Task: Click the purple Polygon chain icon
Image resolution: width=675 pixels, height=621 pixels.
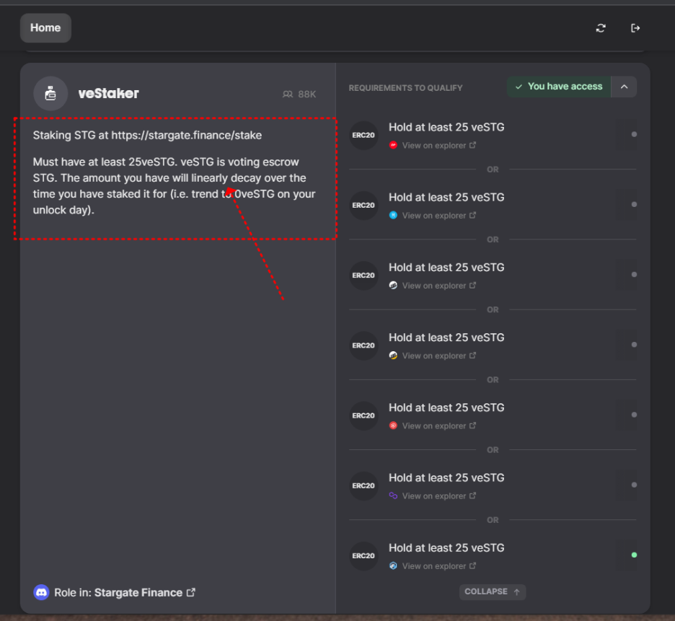Action: click(393, 496)
